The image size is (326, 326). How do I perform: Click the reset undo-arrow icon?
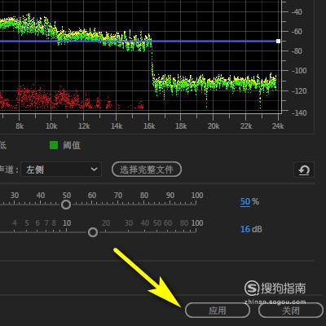304,170
